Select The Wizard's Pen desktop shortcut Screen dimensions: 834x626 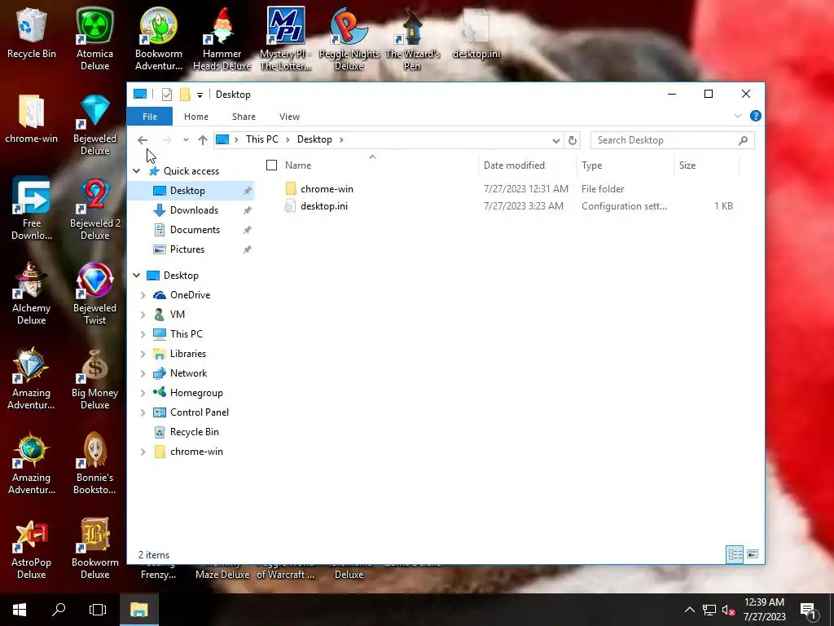tap(412, 39)
